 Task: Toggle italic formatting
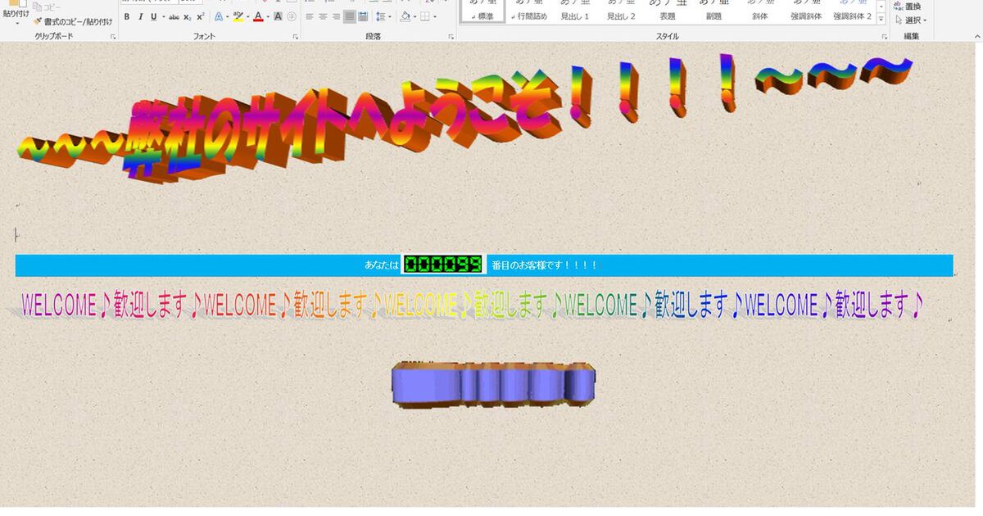click(140, 16)
